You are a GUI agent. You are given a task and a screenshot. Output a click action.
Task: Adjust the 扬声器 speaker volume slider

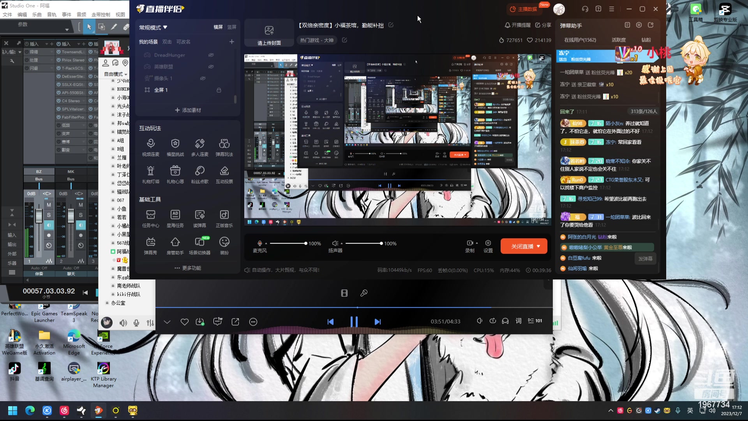click(363, 243)
